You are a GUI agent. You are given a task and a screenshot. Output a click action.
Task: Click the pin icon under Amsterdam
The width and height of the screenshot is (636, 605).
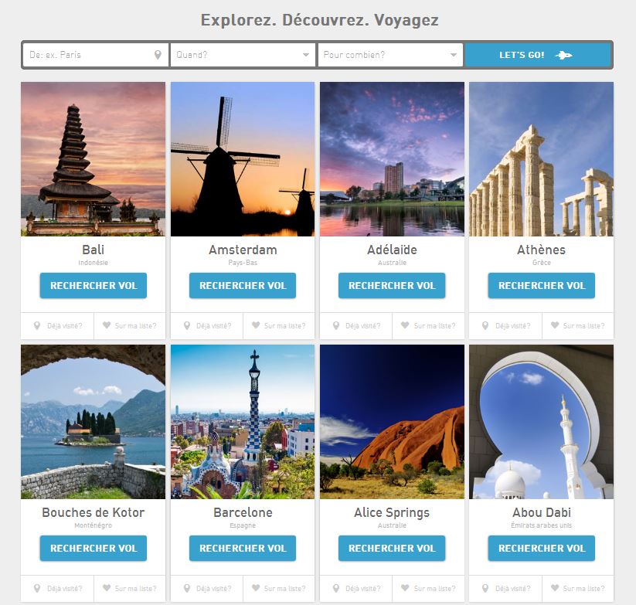187,325
